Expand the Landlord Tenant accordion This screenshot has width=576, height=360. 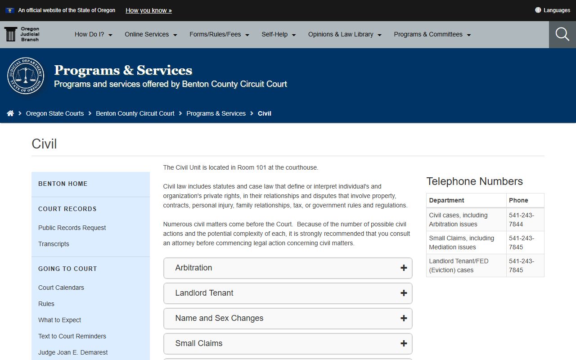(x=288, y=293)
